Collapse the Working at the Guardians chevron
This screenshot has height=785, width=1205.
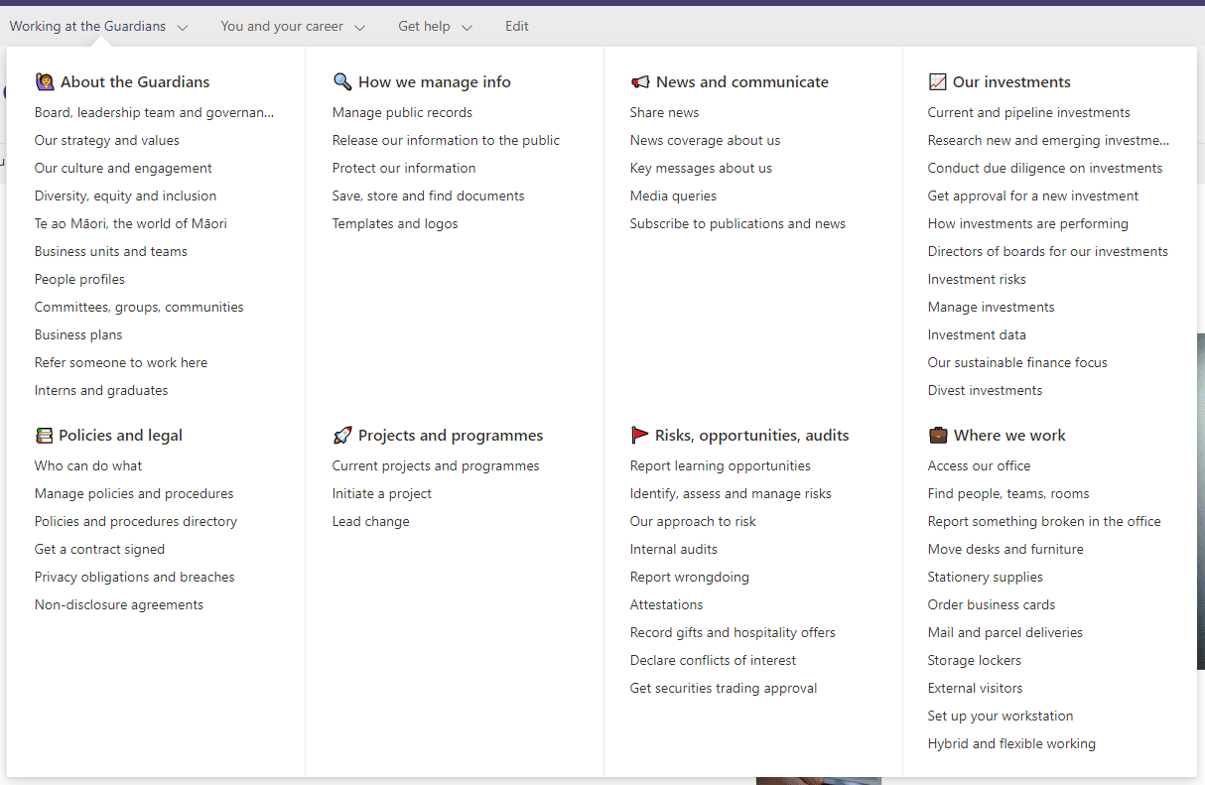click(x=183, y=28)
